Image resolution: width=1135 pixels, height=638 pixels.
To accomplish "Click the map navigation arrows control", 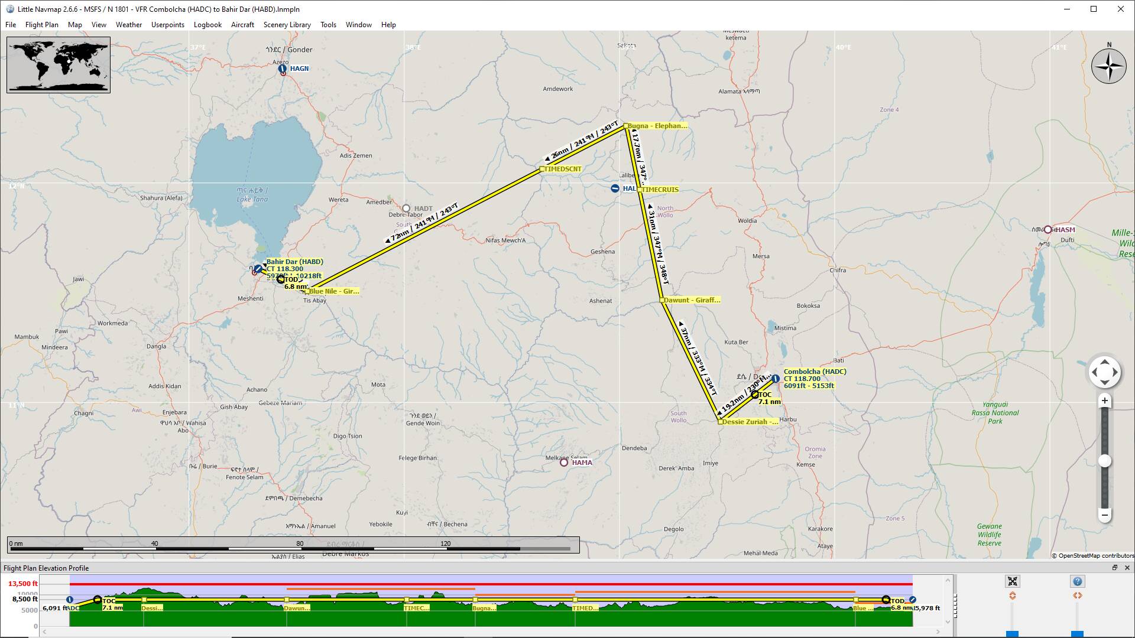I will click(x=1104, y=372).
